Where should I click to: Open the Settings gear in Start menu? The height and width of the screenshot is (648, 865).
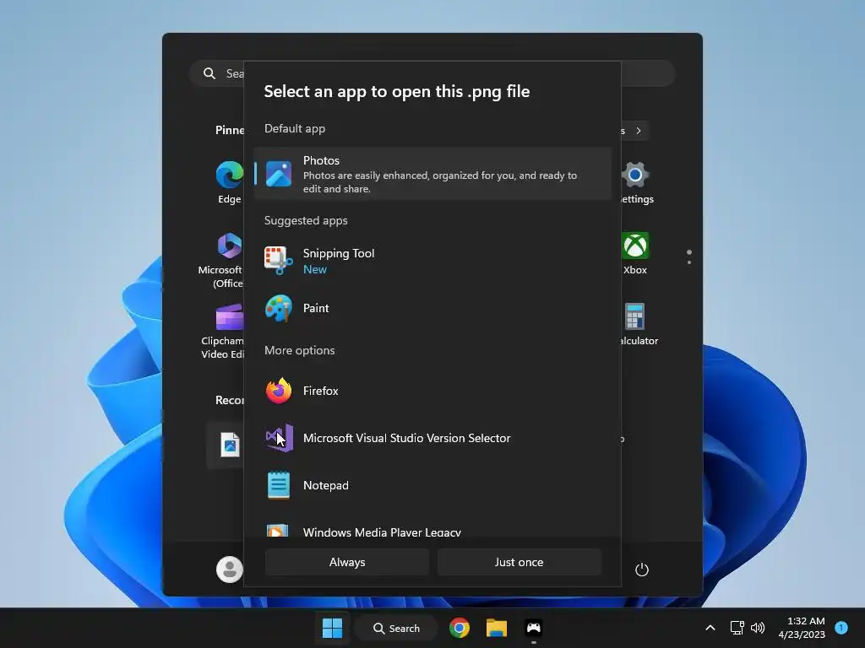pyautogui.click(x=635, y=175)
